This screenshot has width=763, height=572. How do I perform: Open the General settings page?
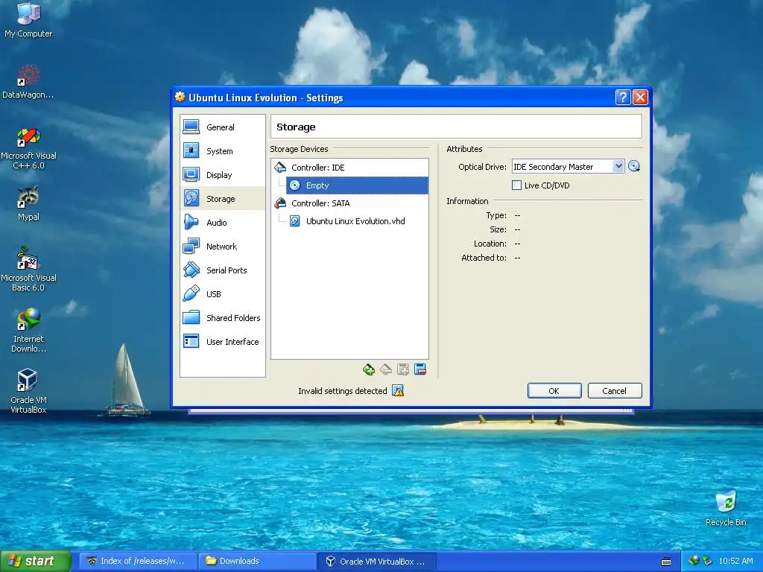click(222, 127)
